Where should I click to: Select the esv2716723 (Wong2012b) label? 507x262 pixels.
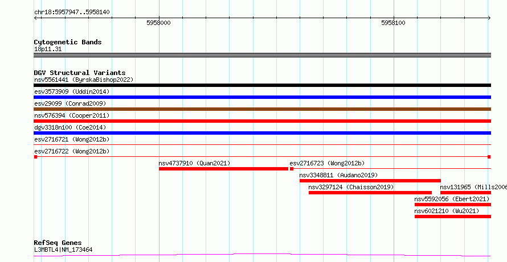coord(327,163)
